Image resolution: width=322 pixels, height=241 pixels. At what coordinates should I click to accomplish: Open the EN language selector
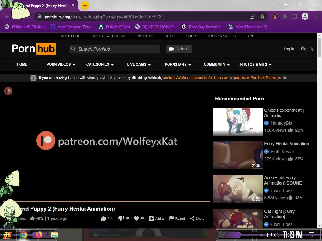pyautogui.click(x=250, y=36)
